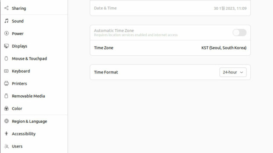The height and width of the screenshot is (153, 273).
Task: Click the Displays monitor icon
Action: point(6,46)
